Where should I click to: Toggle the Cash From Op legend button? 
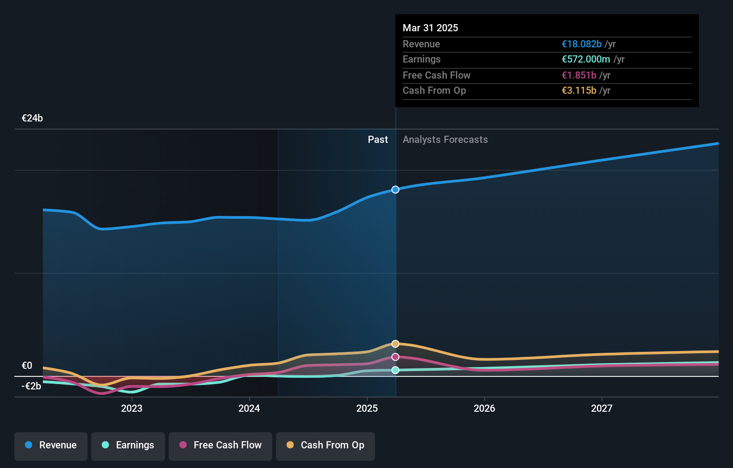[x=325, y=446]
